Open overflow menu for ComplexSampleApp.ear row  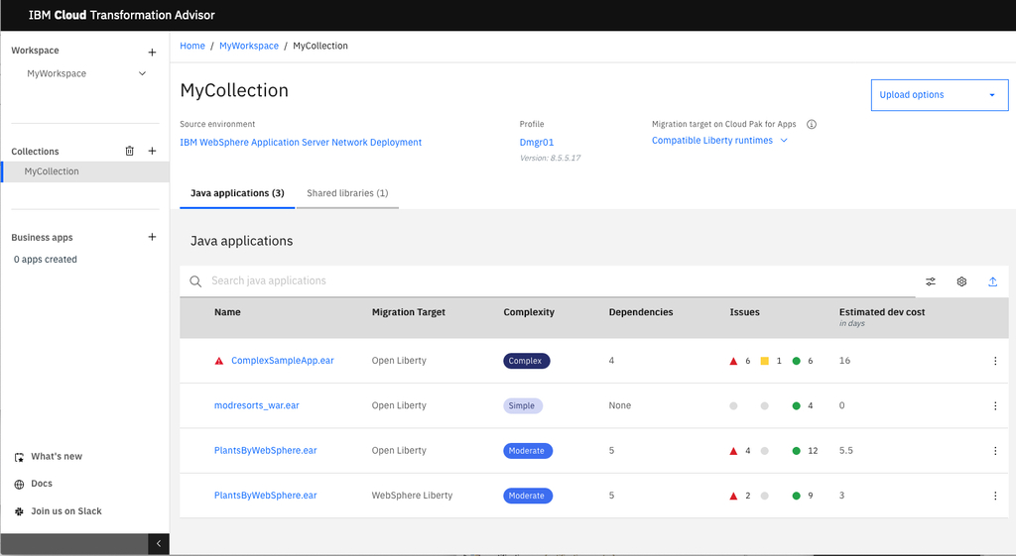click(x=995, y=361)
